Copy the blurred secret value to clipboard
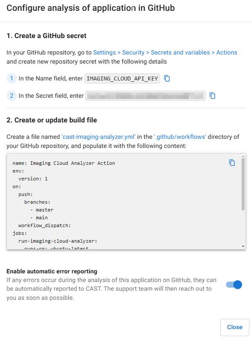 click(x=212, y=96)
